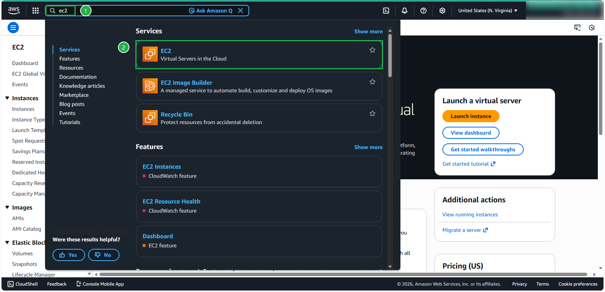Open the help question mark icon
The image size is (605, 292).
pyautogui.click(x=423, y=11)
